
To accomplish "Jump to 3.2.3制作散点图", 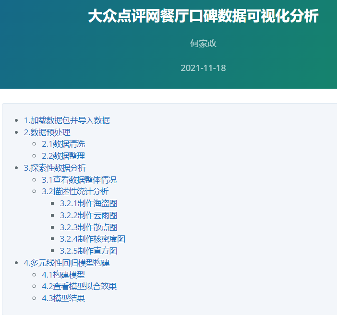I will tap(88, 227).
